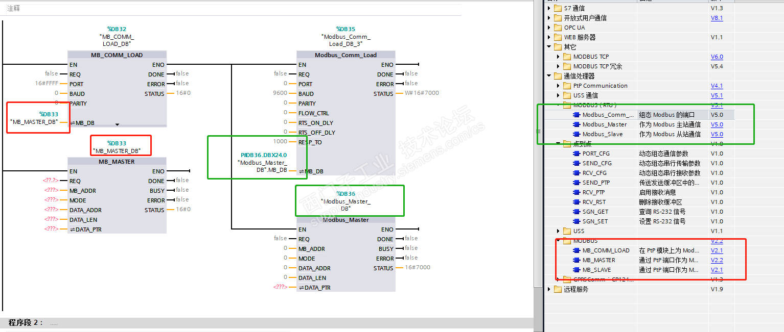Click the Modbus_Slave instruction icon

[577, 134]
